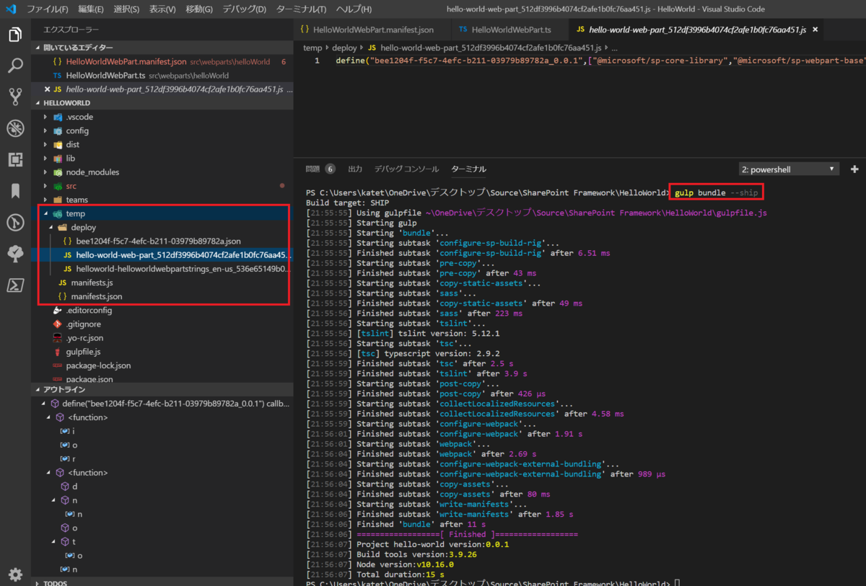This screenshot has height=586, width=866.
Task: Show the 出力 panel tab
Action: [x=355, y=169]
